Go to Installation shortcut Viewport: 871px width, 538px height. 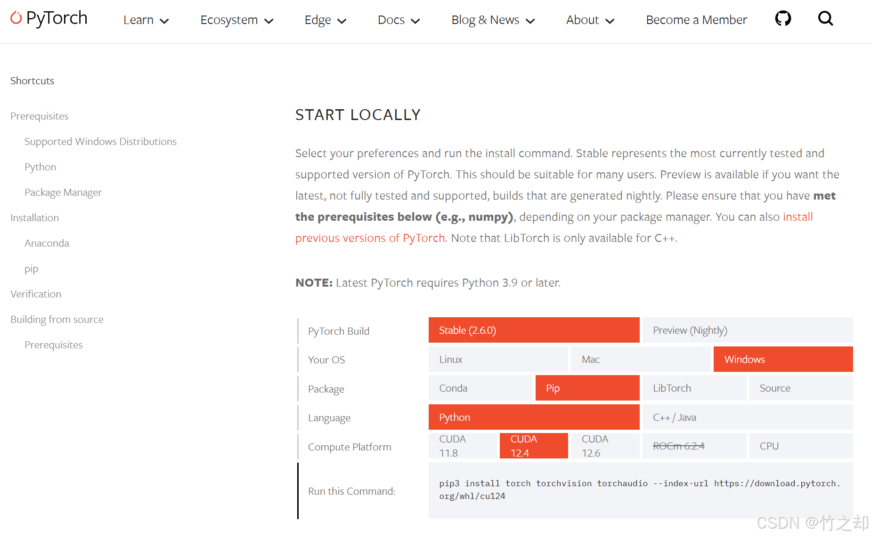click(x=34, y=217)
